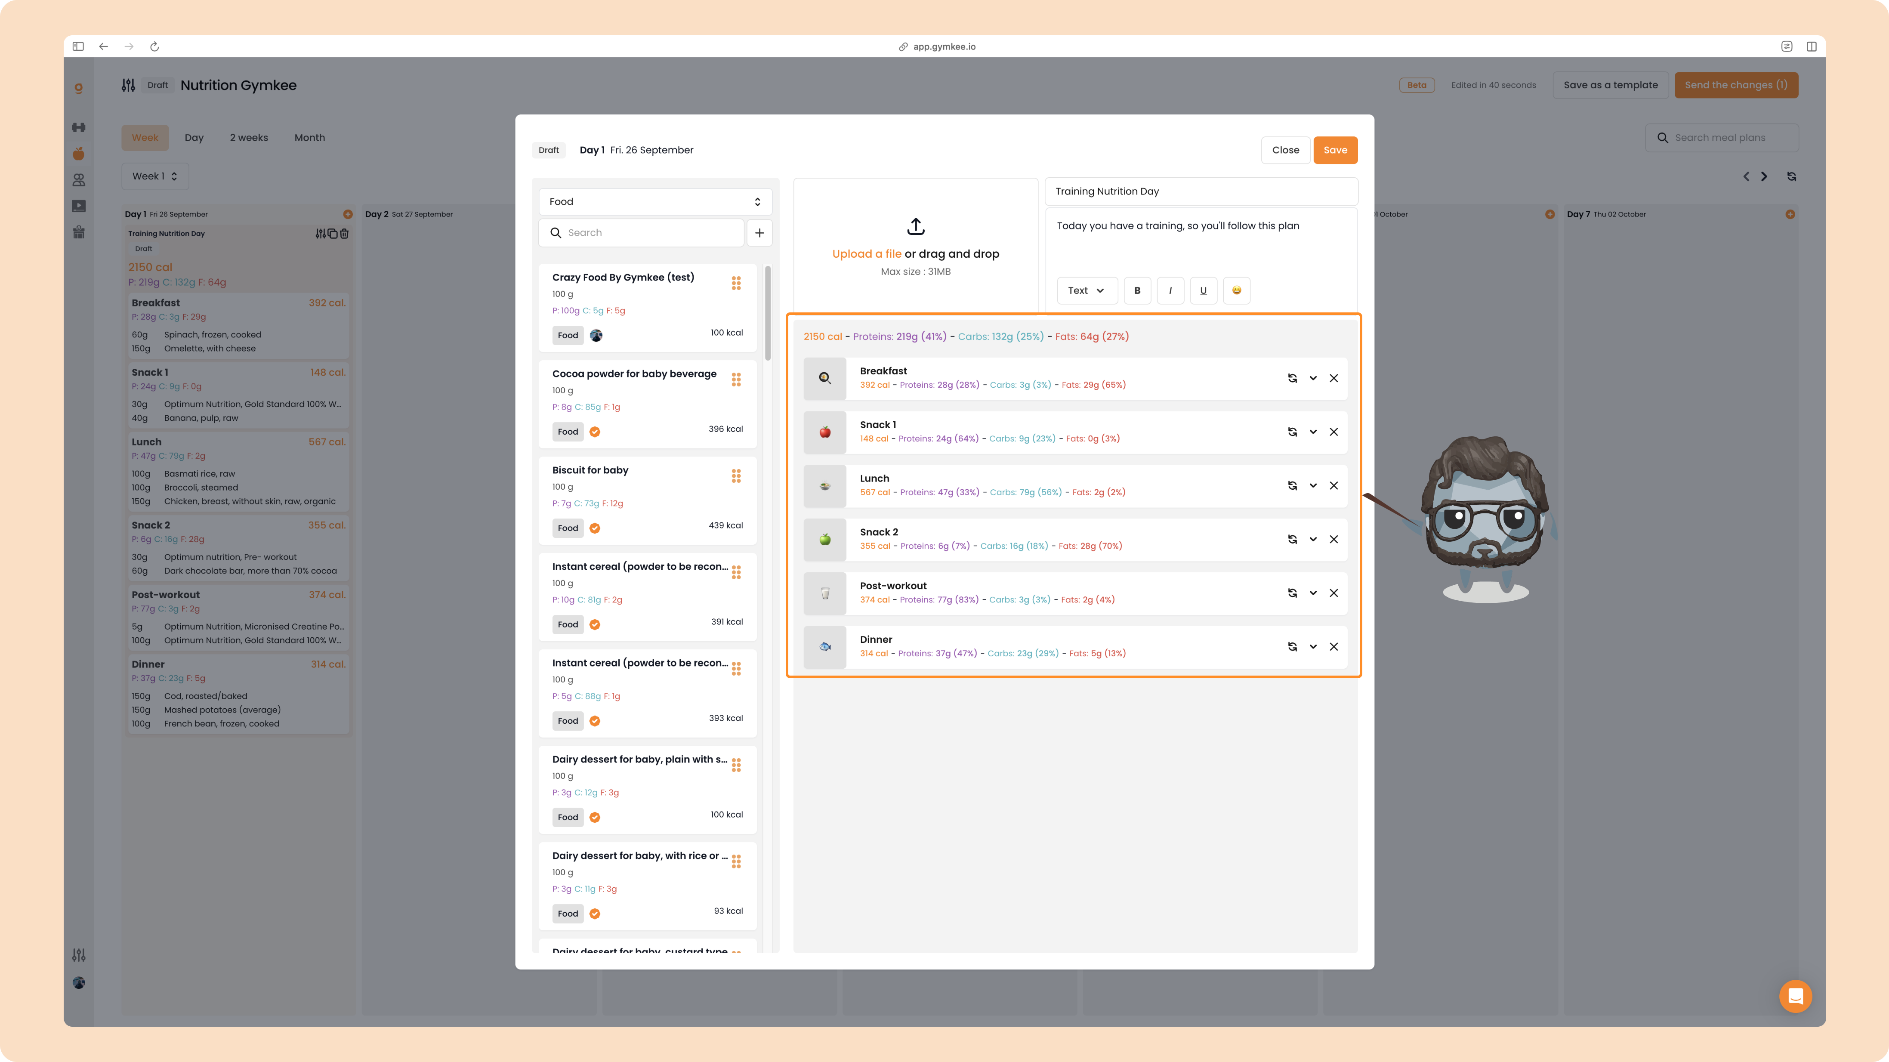Click Send the changes (1) button

point(1736,85)
